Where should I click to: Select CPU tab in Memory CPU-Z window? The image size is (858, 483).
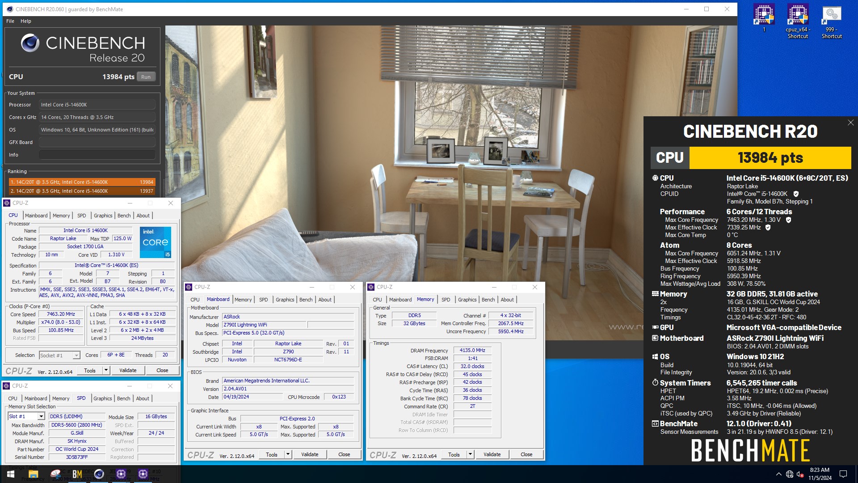coord(377,300)
